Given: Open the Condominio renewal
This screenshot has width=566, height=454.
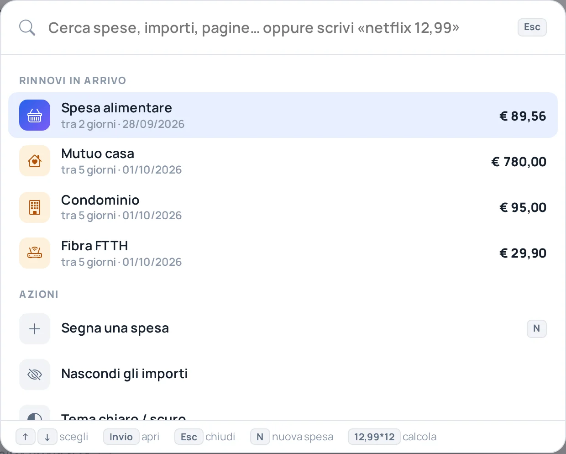Looking at the screenshot, I should coord(283,207).
